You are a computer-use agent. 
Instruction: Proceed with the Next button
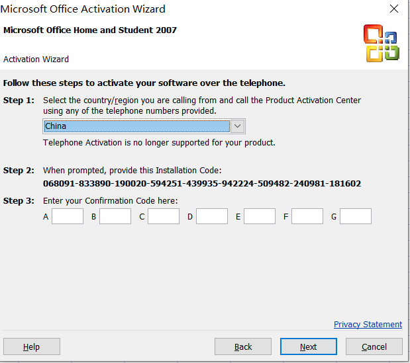[309, 346]
